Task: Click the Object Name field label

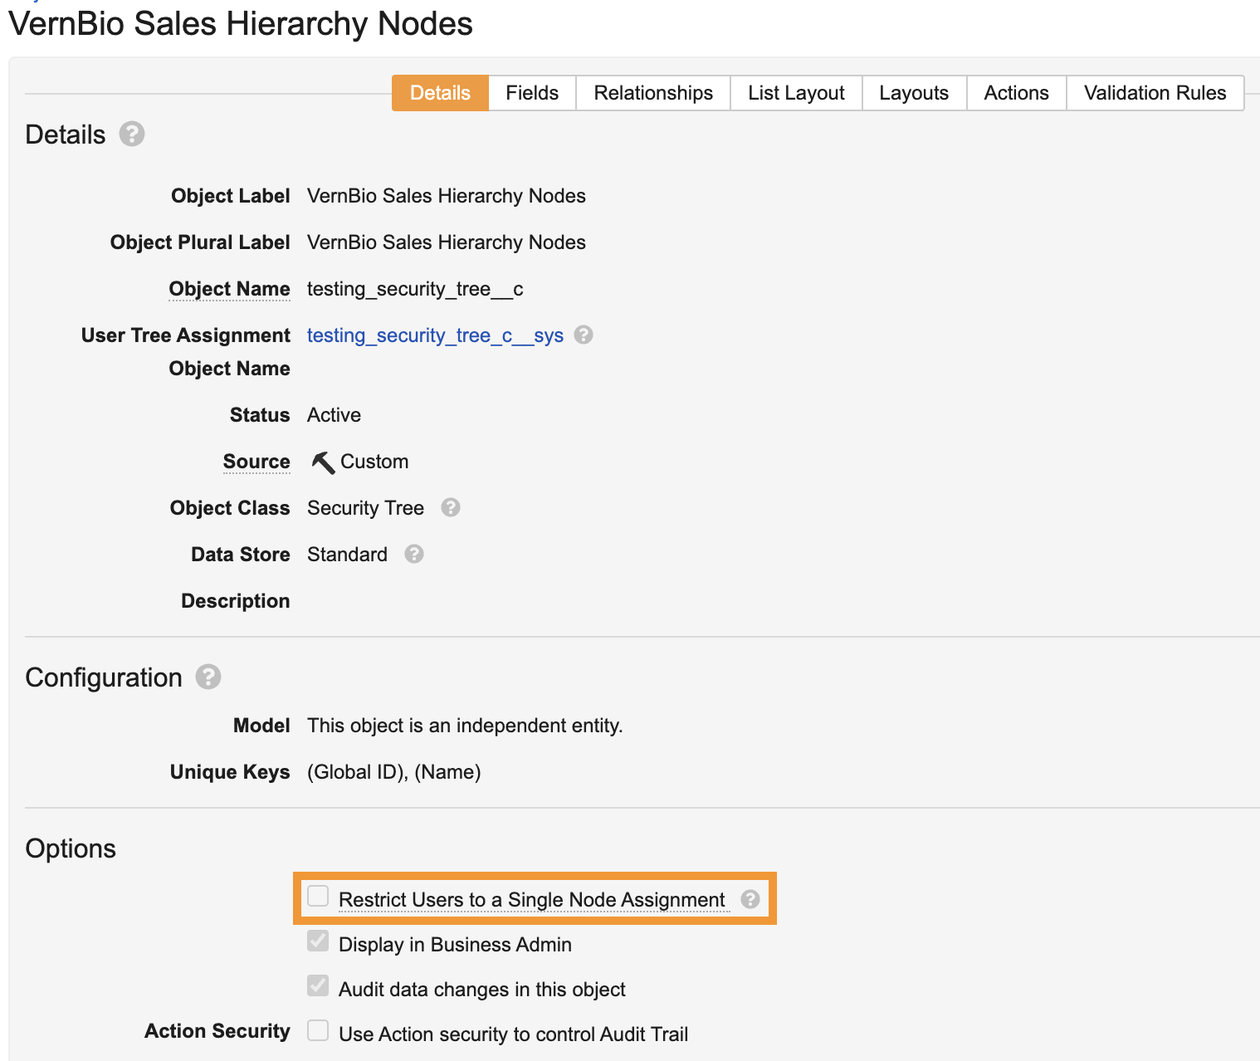Action: coord(229,289)
